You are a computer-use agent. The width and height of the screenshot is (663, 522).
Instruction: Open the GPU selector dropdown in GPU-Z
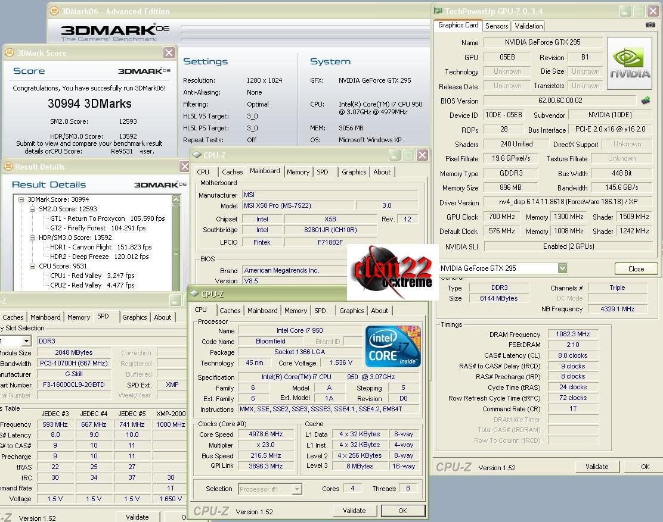(562, 268)
